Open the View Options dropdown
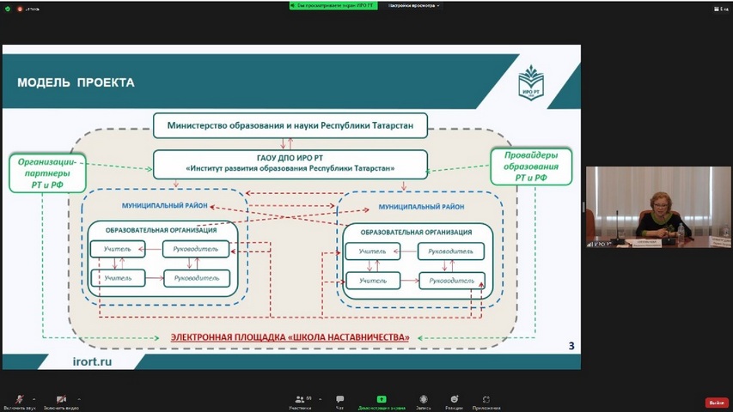Screen dimensions: 733x412 point(414,6)
